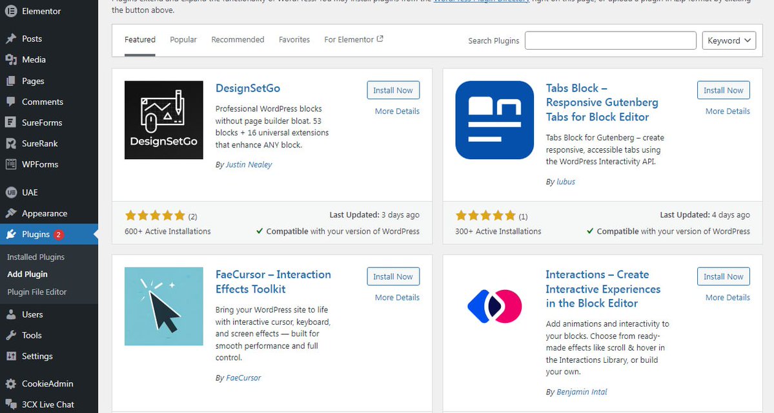Screen dimensions: 774x413
Task: Open author lubus link
Action: pos(565,182)
